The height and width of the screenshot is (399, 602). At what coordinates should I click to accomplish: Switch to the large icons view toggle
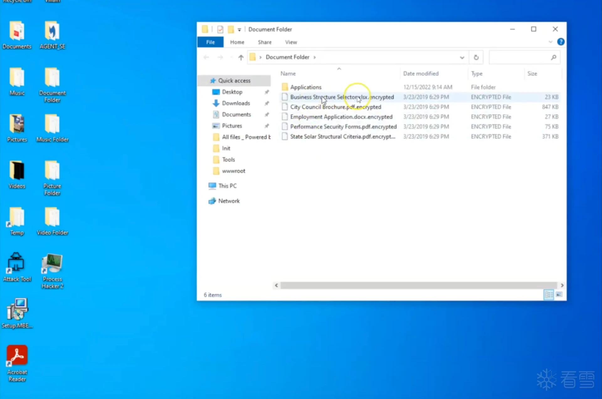click(559, 295)
